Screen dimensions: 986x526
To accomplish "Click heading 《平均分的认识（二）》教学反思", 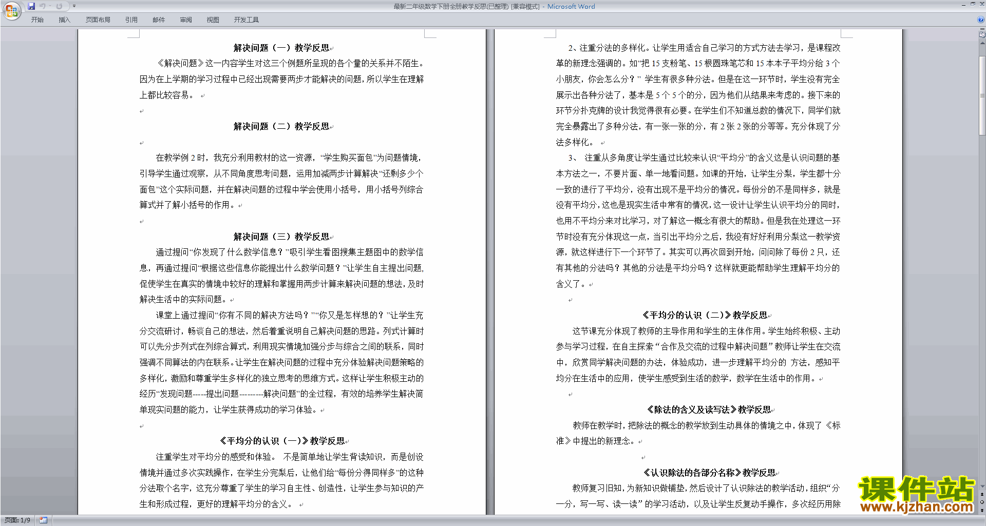I will (705, 315).
